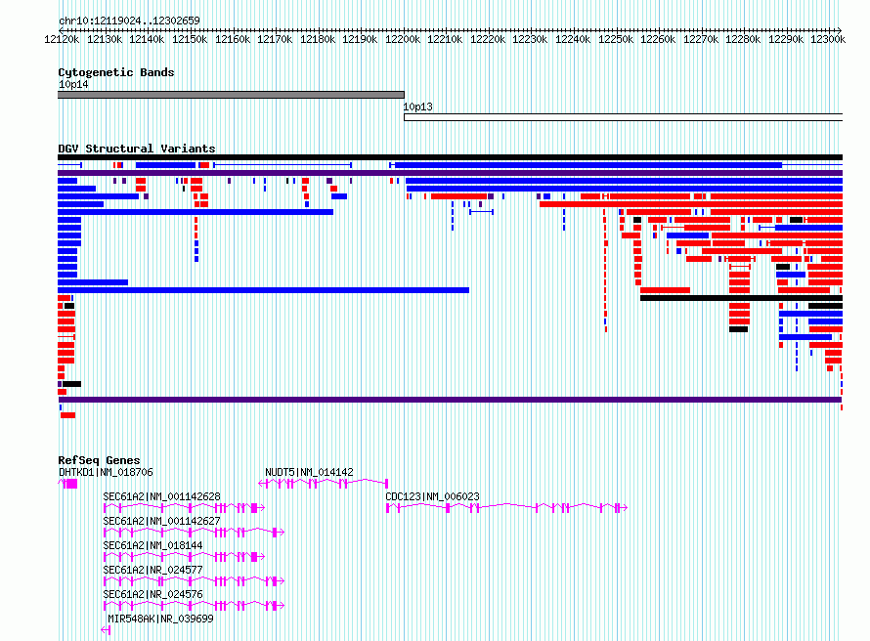Click the SEC61A2|NR_024577 transcript label
Viewport: 870px width, 641px height.
pos(152,570)
